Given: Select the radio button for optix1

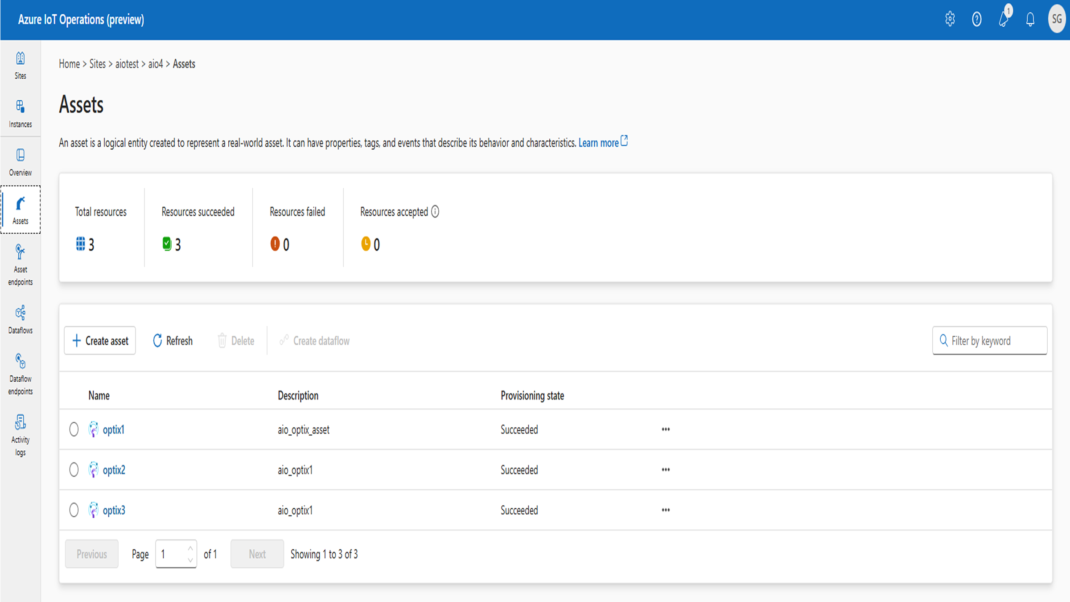Looking at the screenshot, I should (74, 429).
